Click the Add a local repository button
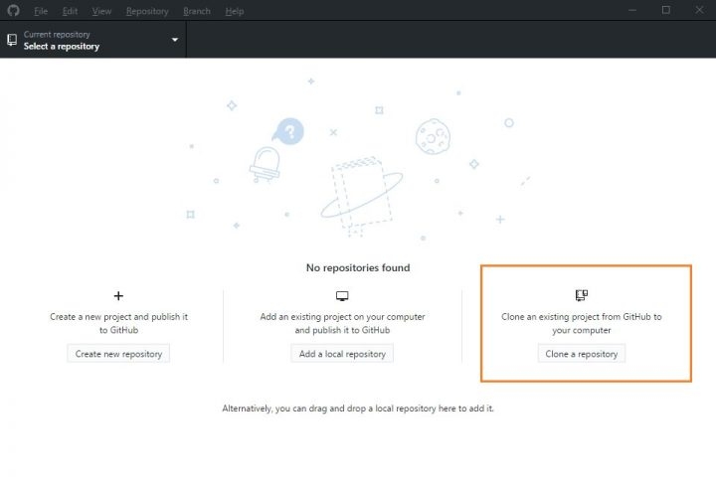716x492 pixels. [x=342, y=354]
